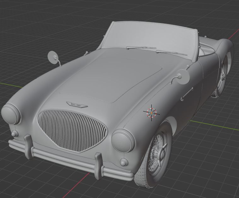
Task: Select the door handle on the car side
Action: 187,94
